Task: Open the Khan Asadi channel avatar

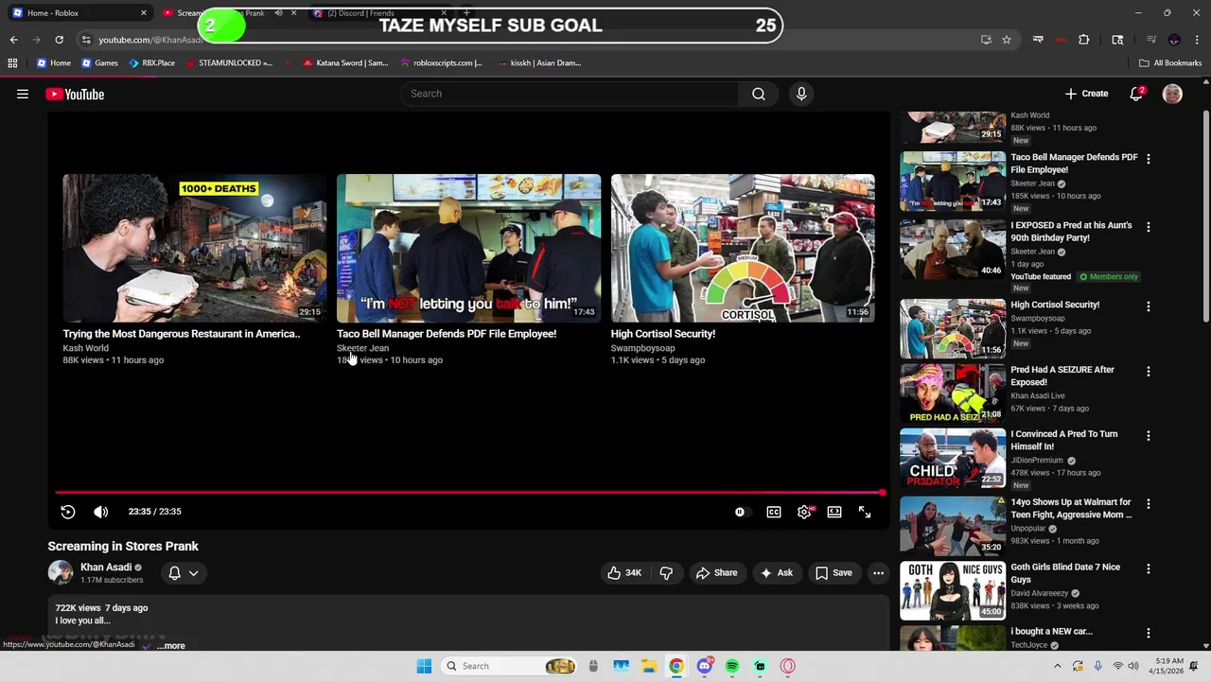Action: pos(61,572)
